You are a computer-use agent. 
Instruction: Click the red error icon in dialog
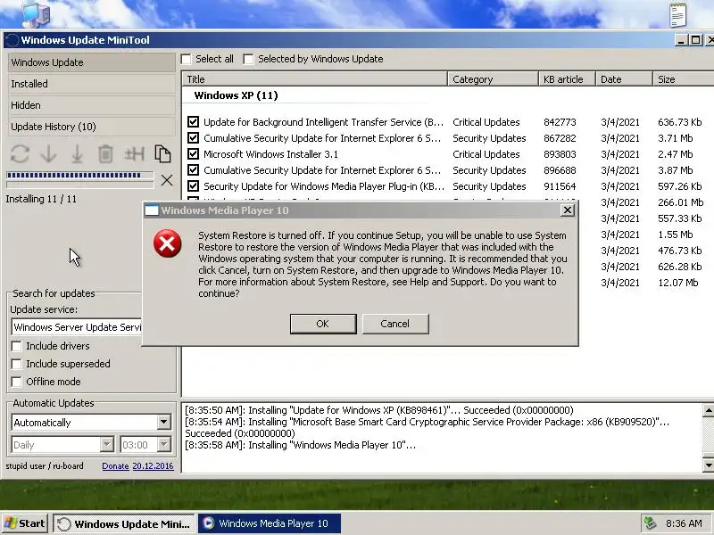coord(168,243)
